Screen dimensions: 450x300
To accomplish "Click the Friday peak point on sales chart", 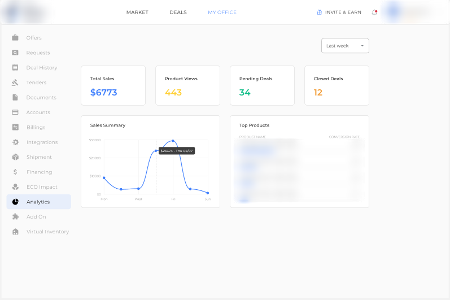I will (x=173, y=141).
